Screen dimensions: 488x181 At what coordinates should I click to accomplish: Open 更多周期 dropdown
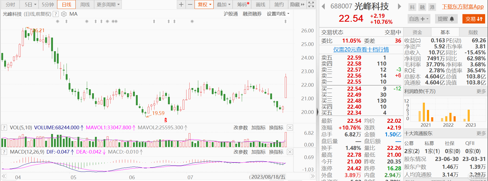coord(108,4)
